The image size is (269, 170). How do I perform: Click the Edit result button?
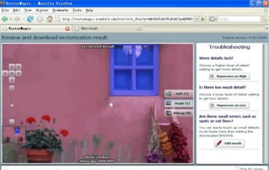click(x=230, y=143)
